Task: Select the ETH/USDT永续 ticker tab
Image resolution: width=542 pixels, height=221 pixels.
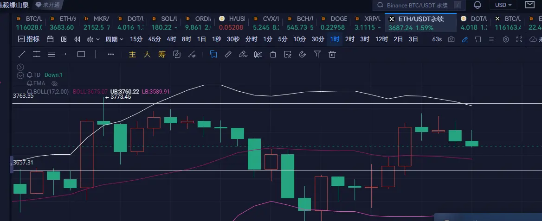Action: pos(420,23)
